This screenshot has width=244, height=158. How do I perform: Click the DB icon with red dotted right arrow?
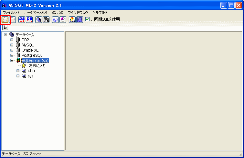click(22, 20)
